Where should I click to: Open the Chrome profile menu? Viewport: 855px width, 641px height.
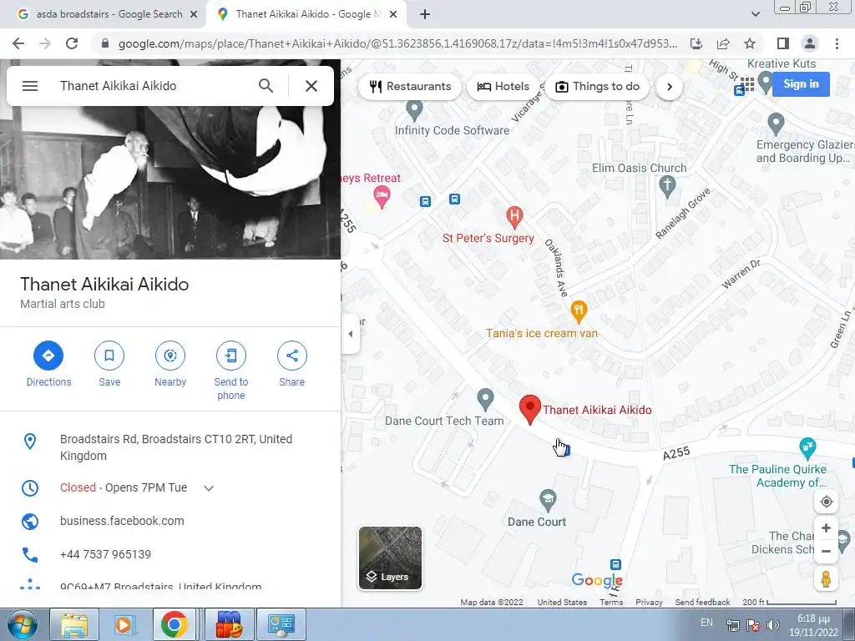click(810, 43)
